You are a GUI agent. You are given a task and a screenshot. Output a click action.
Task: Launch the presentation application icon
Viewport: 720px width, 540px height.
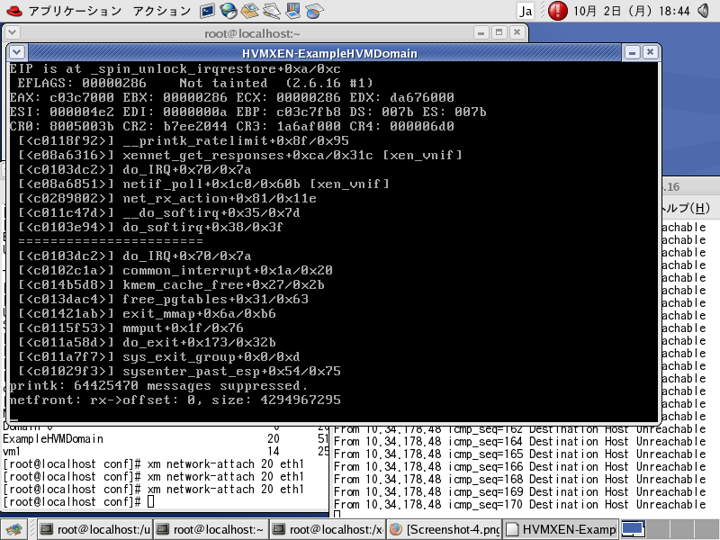292,11
